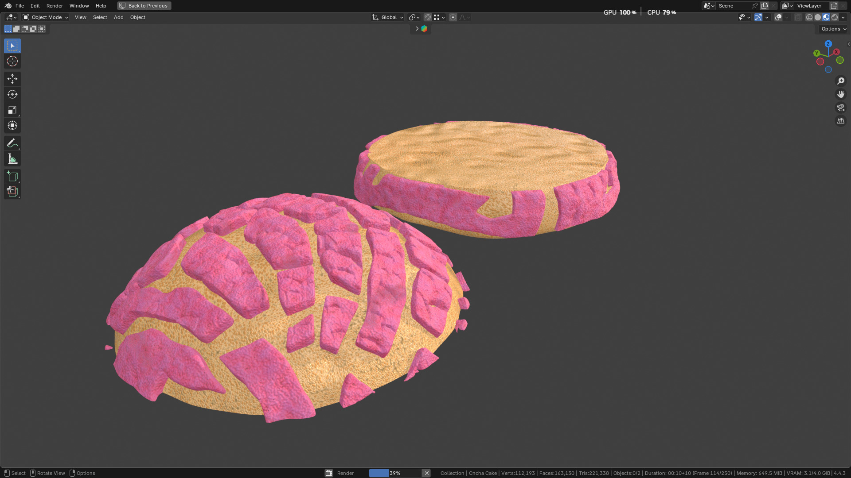Select the Select Box tool

tap(12, 46)
